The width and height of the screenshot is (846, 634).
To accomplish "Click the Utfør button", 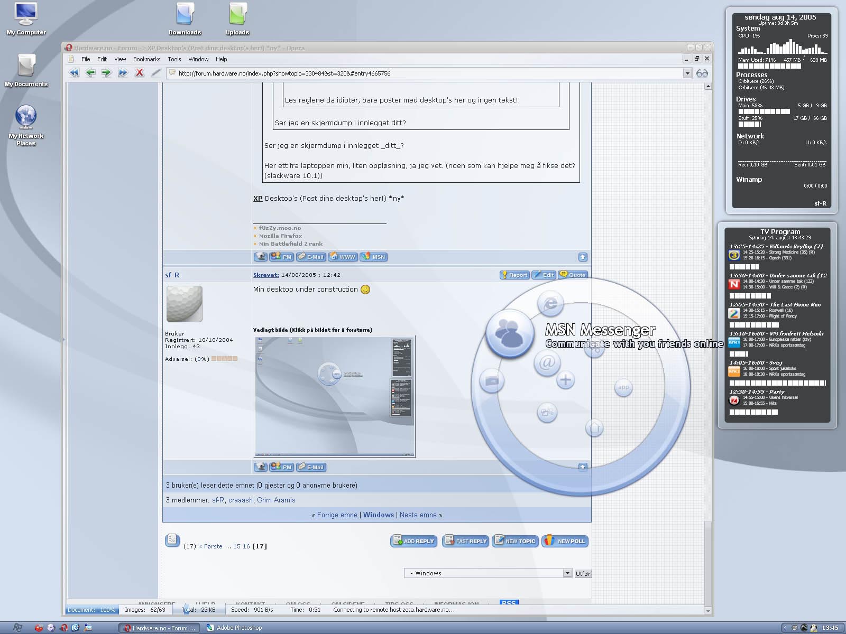I will point(583,573).
